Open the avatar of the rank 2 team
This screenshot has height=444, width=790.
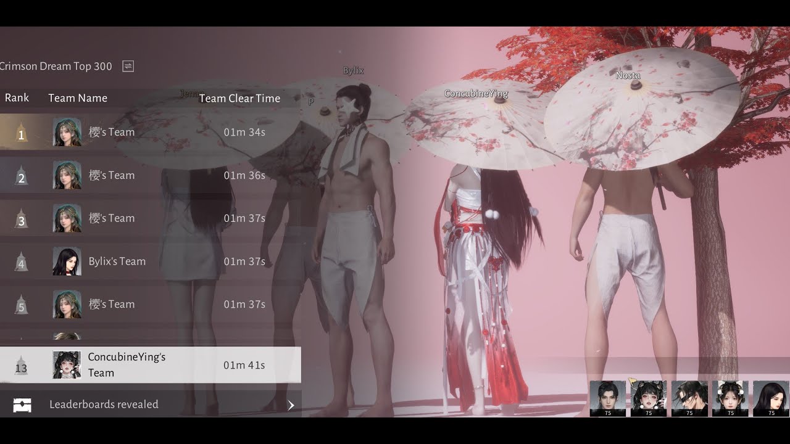click(67, 175)
